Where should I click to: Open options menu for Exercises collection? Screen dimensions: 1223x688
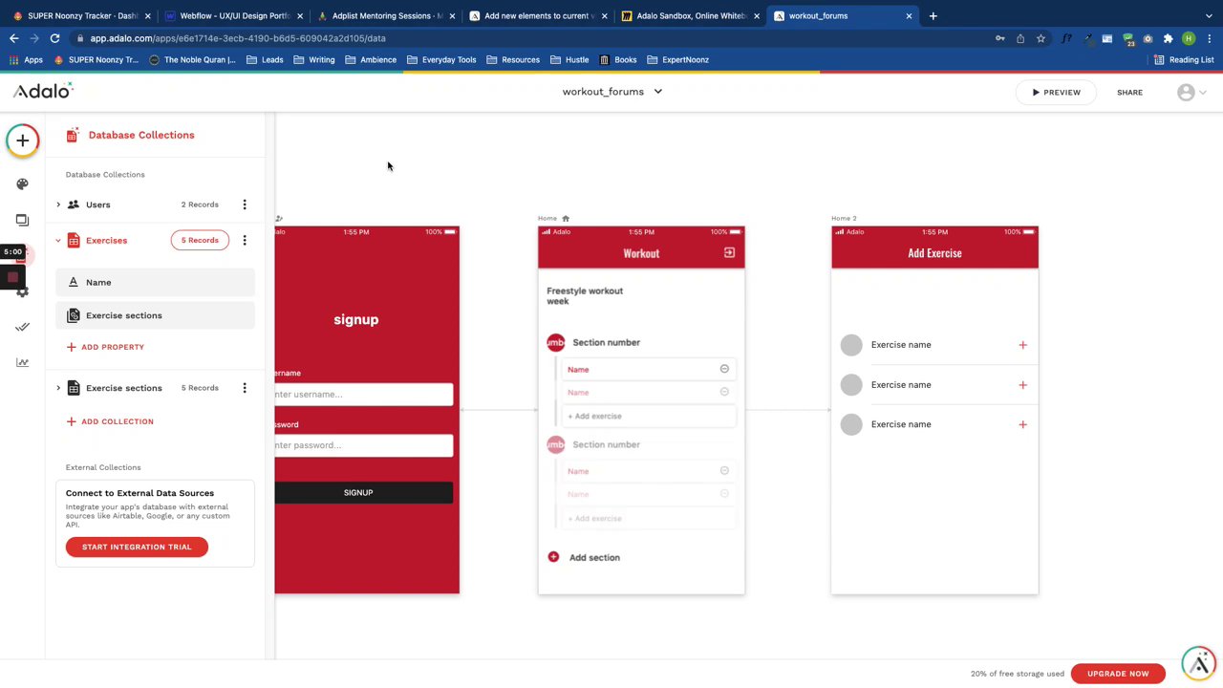point(245,240)
